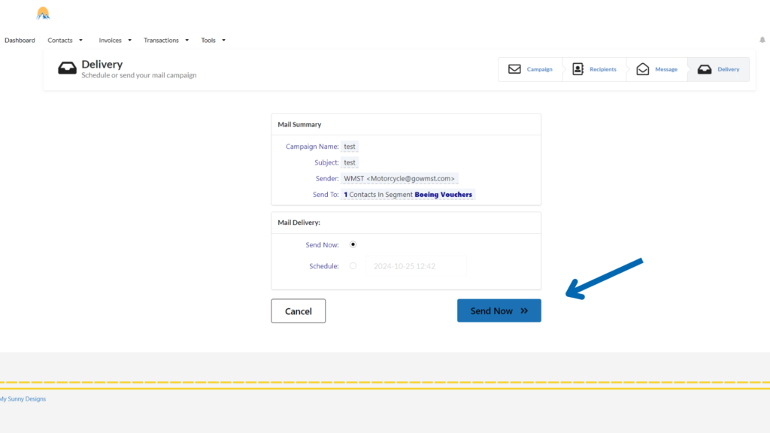
Task: Click the inbox tray icon beside the Delivery heading
Action: pos(68,69)
